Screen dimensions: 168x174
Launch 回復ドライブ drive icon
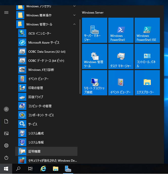pyautogui.click(x=22, y=97)
